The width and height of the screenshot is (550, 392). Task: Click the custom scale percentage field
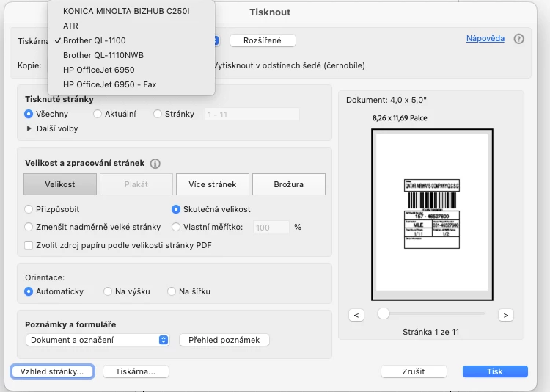coord(271,228)
